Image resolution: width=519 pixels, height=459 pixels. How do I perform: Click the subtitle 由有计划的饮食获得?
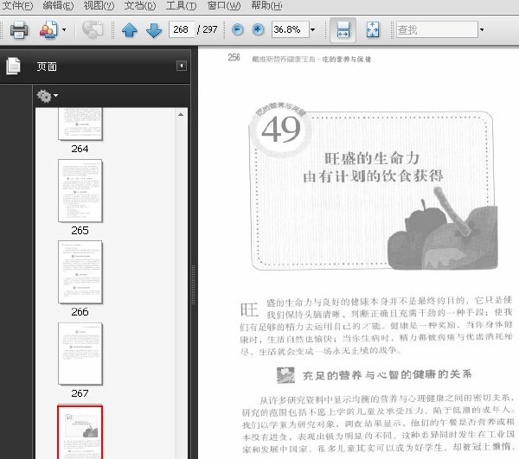[373, 176]
